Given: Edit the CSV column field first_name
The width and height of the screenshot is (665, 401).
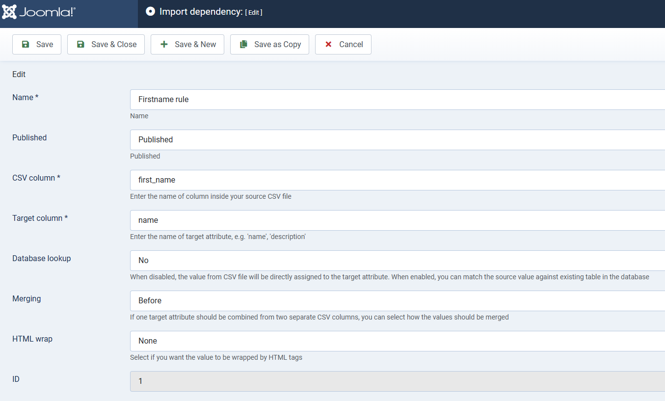Looking at the screenshot, I should point(398,180).
